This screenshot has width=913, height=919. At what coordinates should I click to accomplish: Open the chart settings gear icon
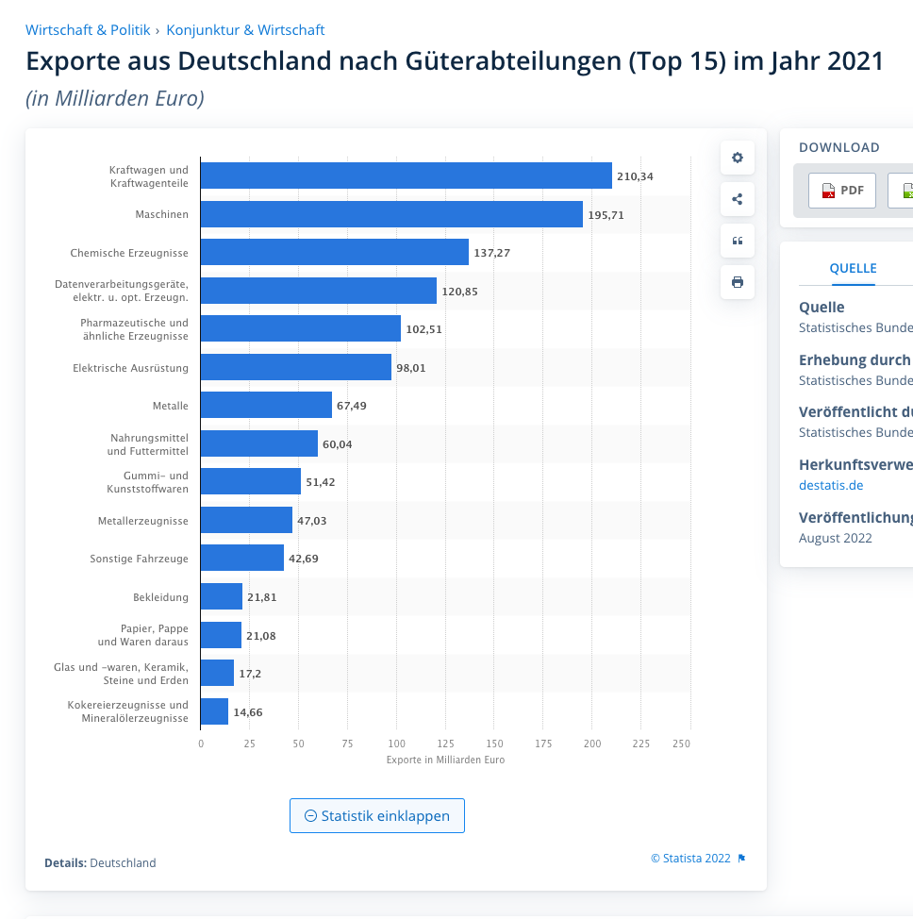click(737, 157)
